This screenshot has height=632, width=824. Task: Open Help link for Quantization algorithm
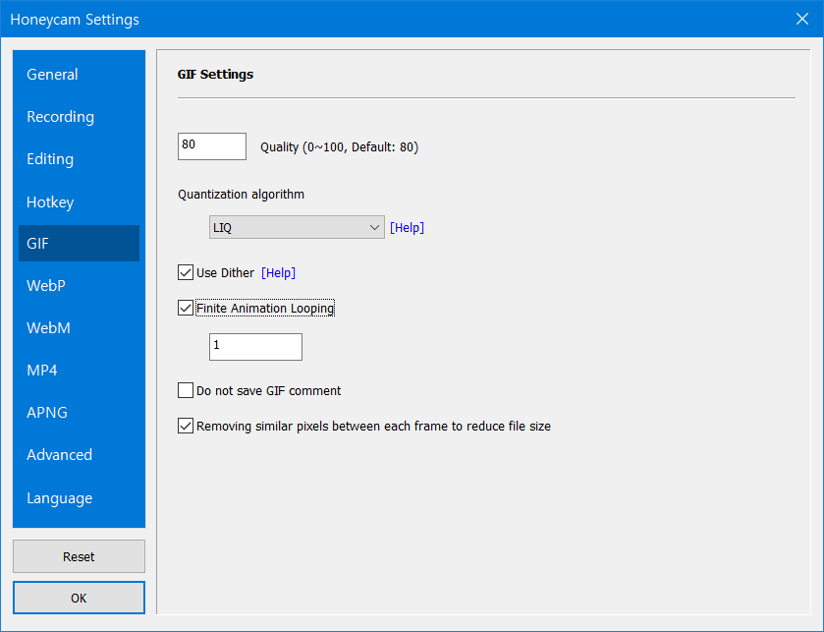click(407, 228)
